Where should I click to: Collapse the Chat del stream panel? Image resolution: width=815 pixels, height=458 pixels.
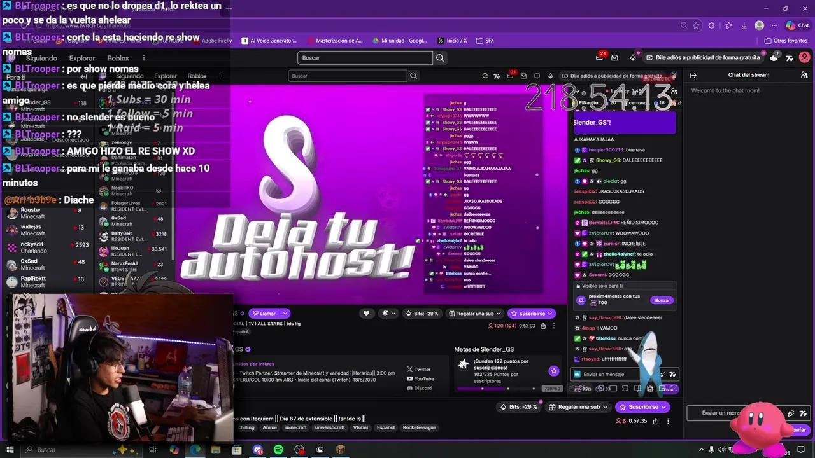coord(693,75)
